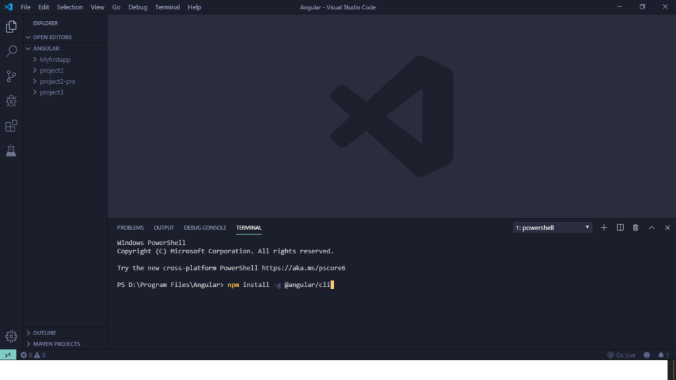Open the Search view icon
Image resolution: width=676 pixels, height=380 pixels.
(x=11, y=51)
